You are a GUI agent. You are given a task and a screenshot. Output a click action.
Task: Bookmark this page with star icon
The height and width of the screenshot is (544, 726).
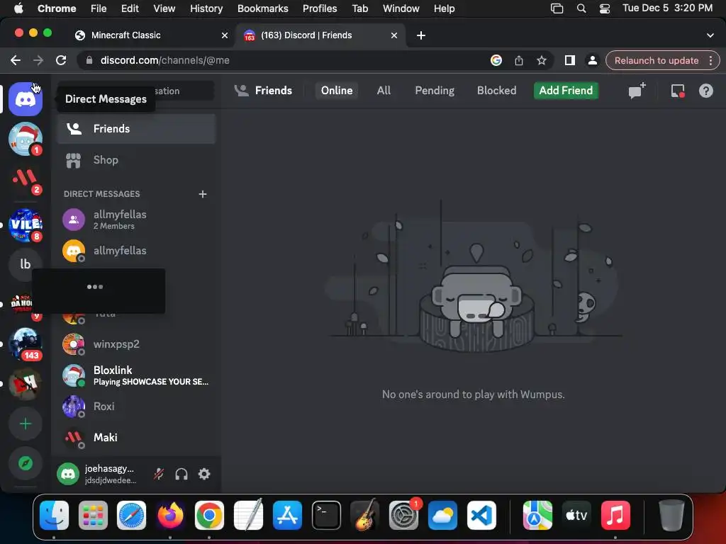click(x=541, y=60)
